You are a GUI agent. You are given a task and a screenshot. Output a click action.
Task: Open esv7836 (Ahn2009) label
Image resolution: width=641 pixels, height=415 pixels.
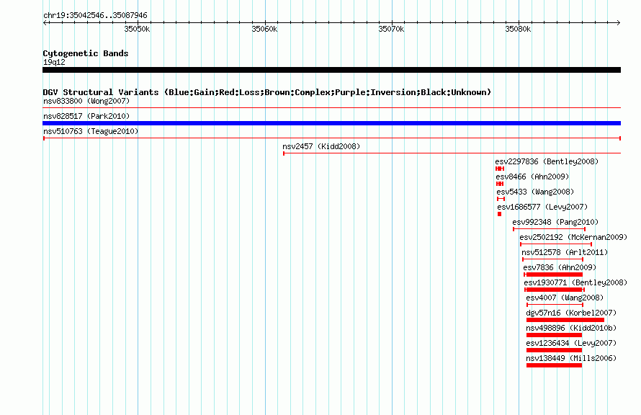tap(560, 267)
